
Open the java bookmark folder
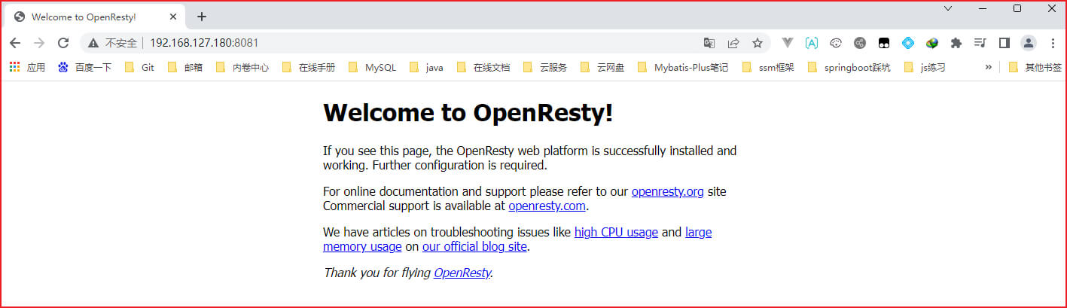(x=426, y=67)
